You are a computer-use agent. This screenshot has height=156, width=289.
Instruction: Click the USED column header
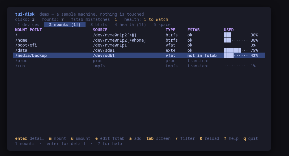(229, 30)
